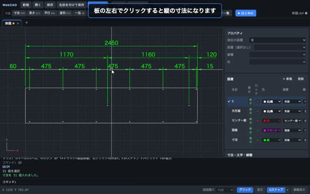Toggle the Oスナップ object snap button
Image resolution: width=310 pixels, height=194 pixels.
pyautogui.click(x=276, y=190)
